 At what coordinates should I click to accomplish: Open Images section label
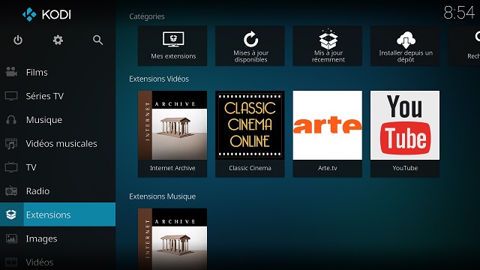[x=41, y=238]
